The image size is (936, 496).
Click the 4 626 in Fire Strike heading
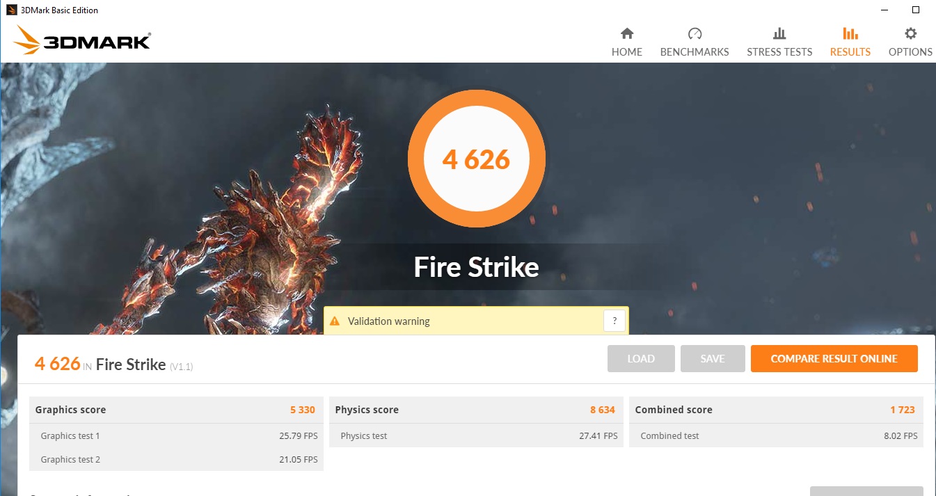(58, 363)
